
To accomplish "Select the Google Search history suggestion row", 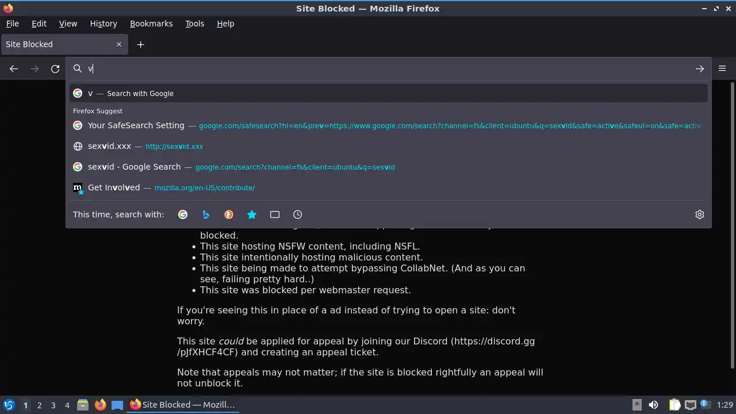I will coord(389,167).
